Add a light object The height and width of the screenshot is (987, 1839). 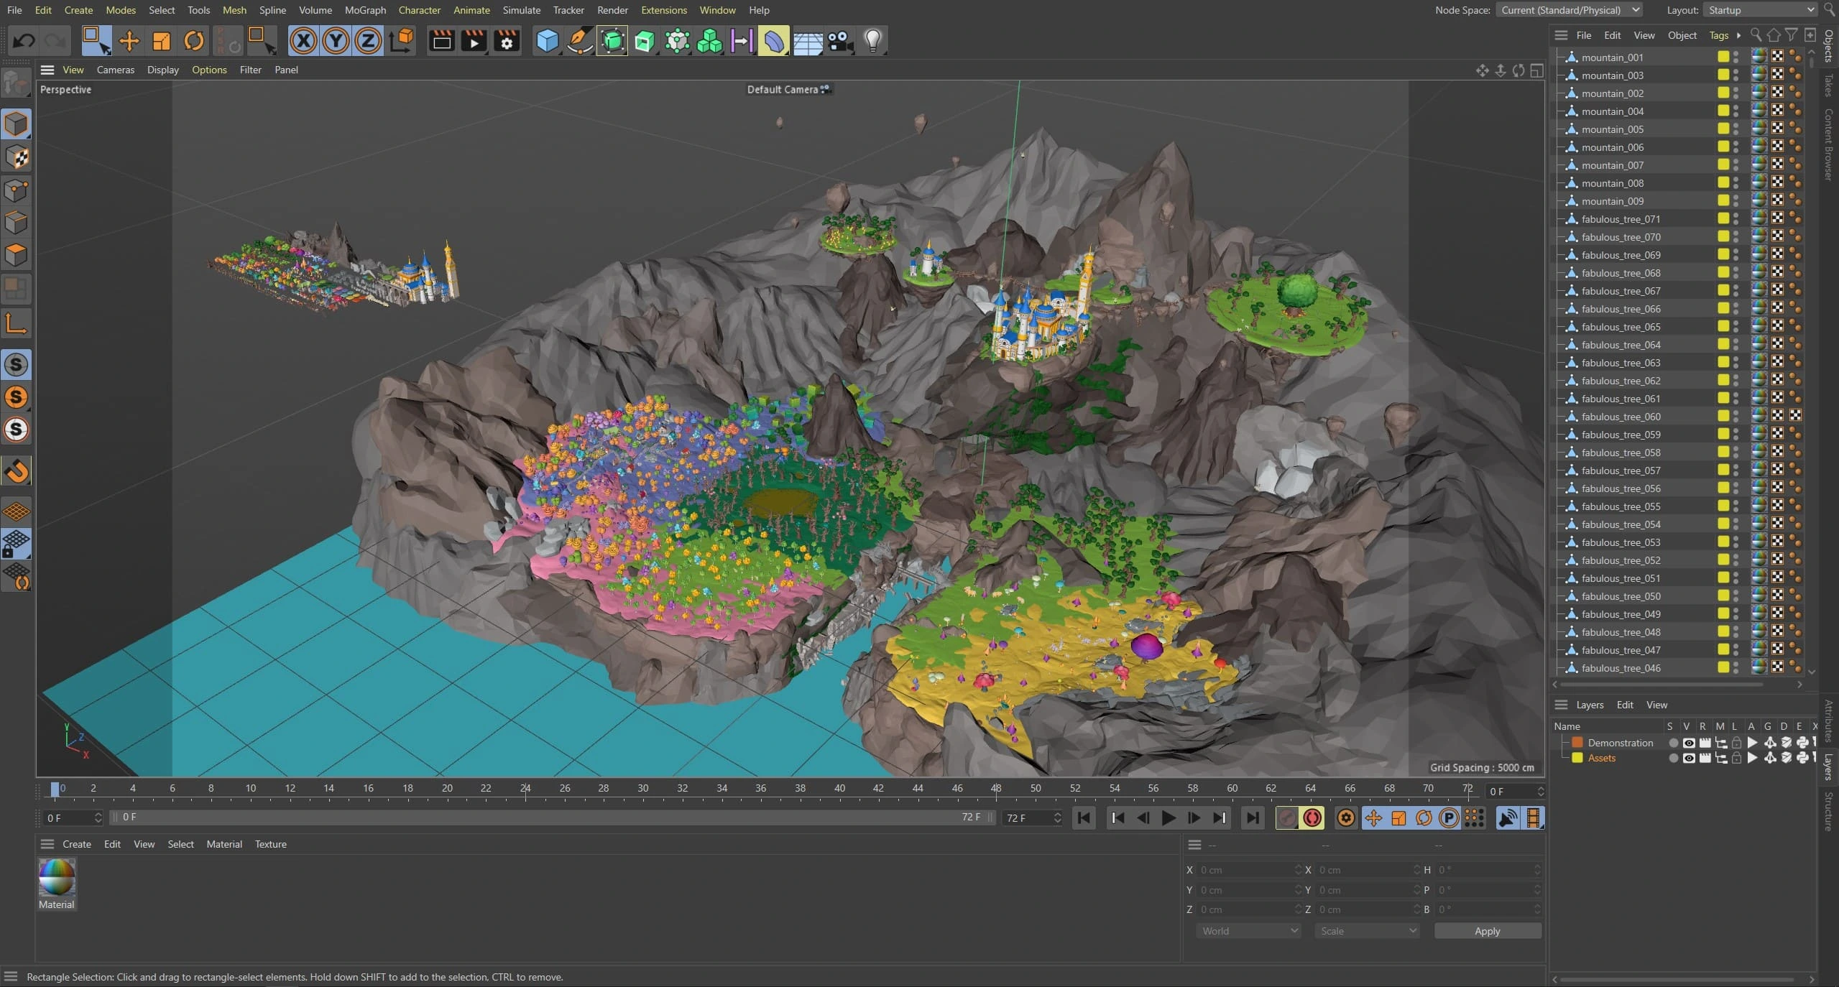coord(872,41)
